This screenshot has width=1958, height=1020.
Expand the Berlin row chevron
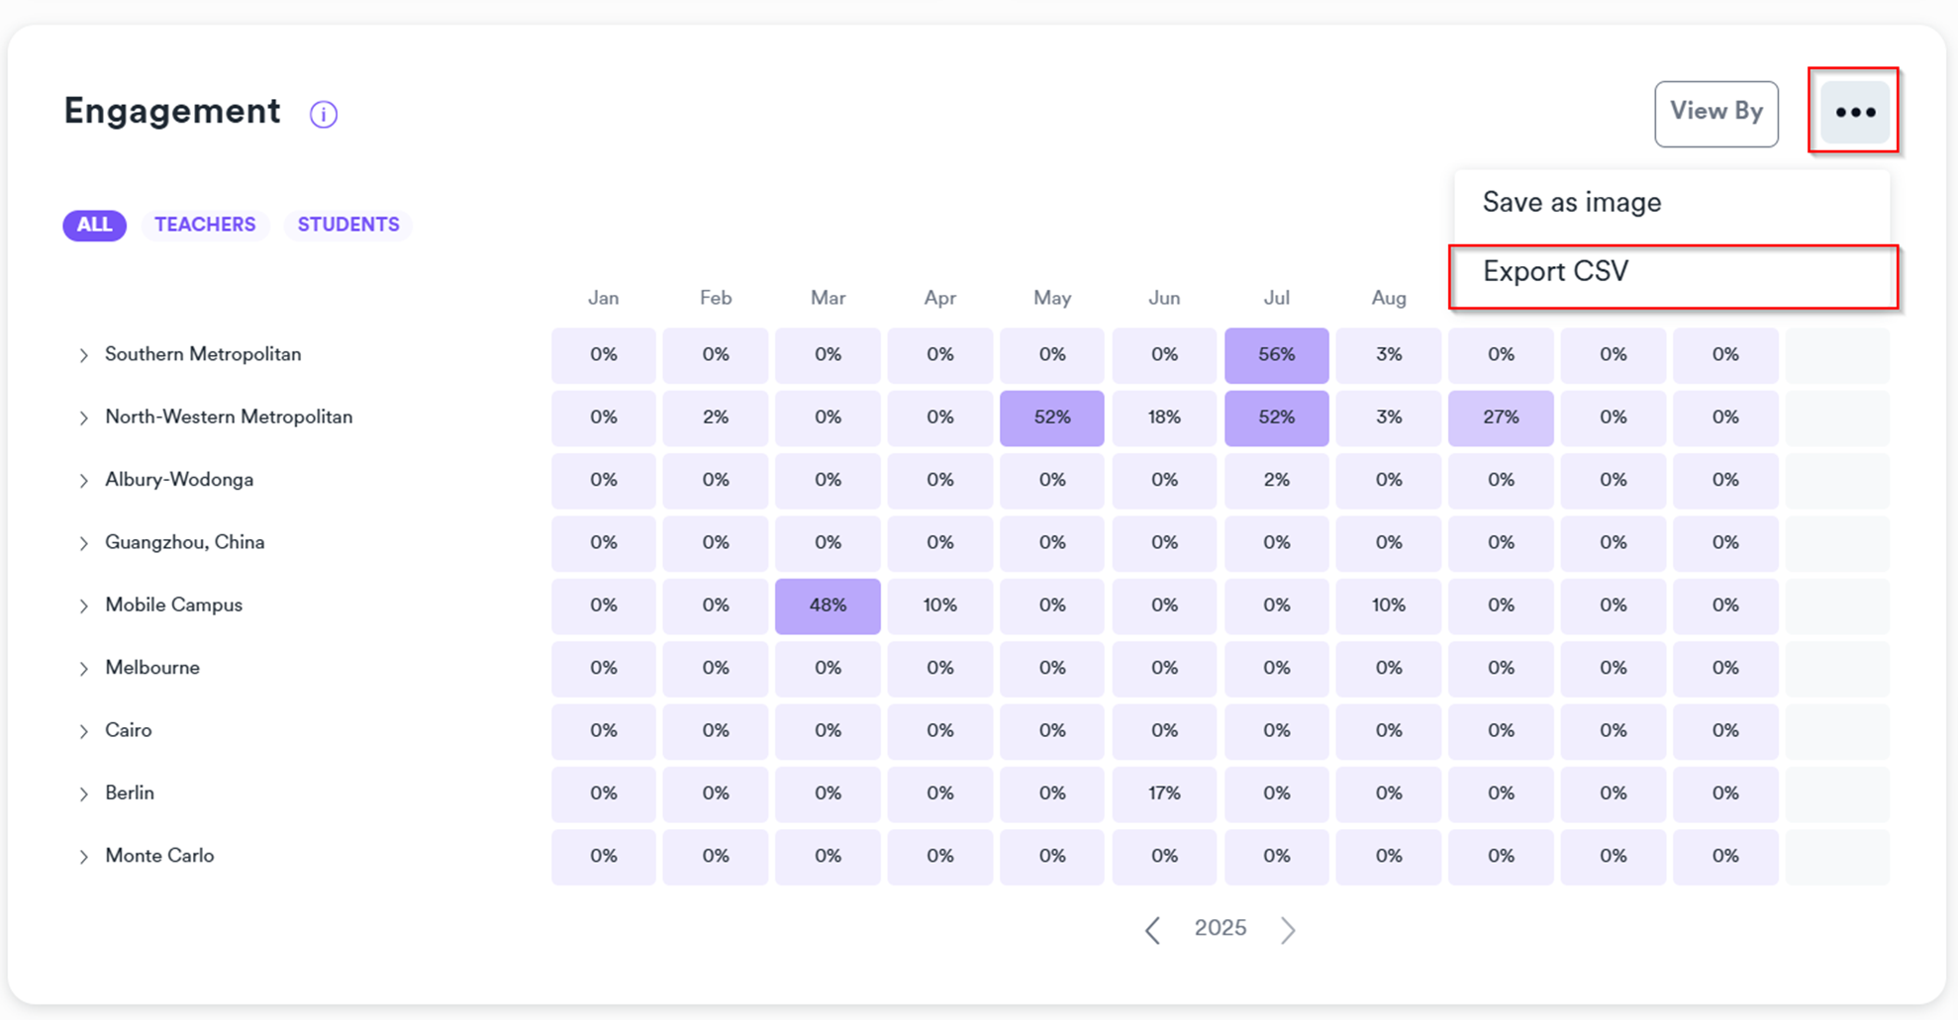coord(84,794)
